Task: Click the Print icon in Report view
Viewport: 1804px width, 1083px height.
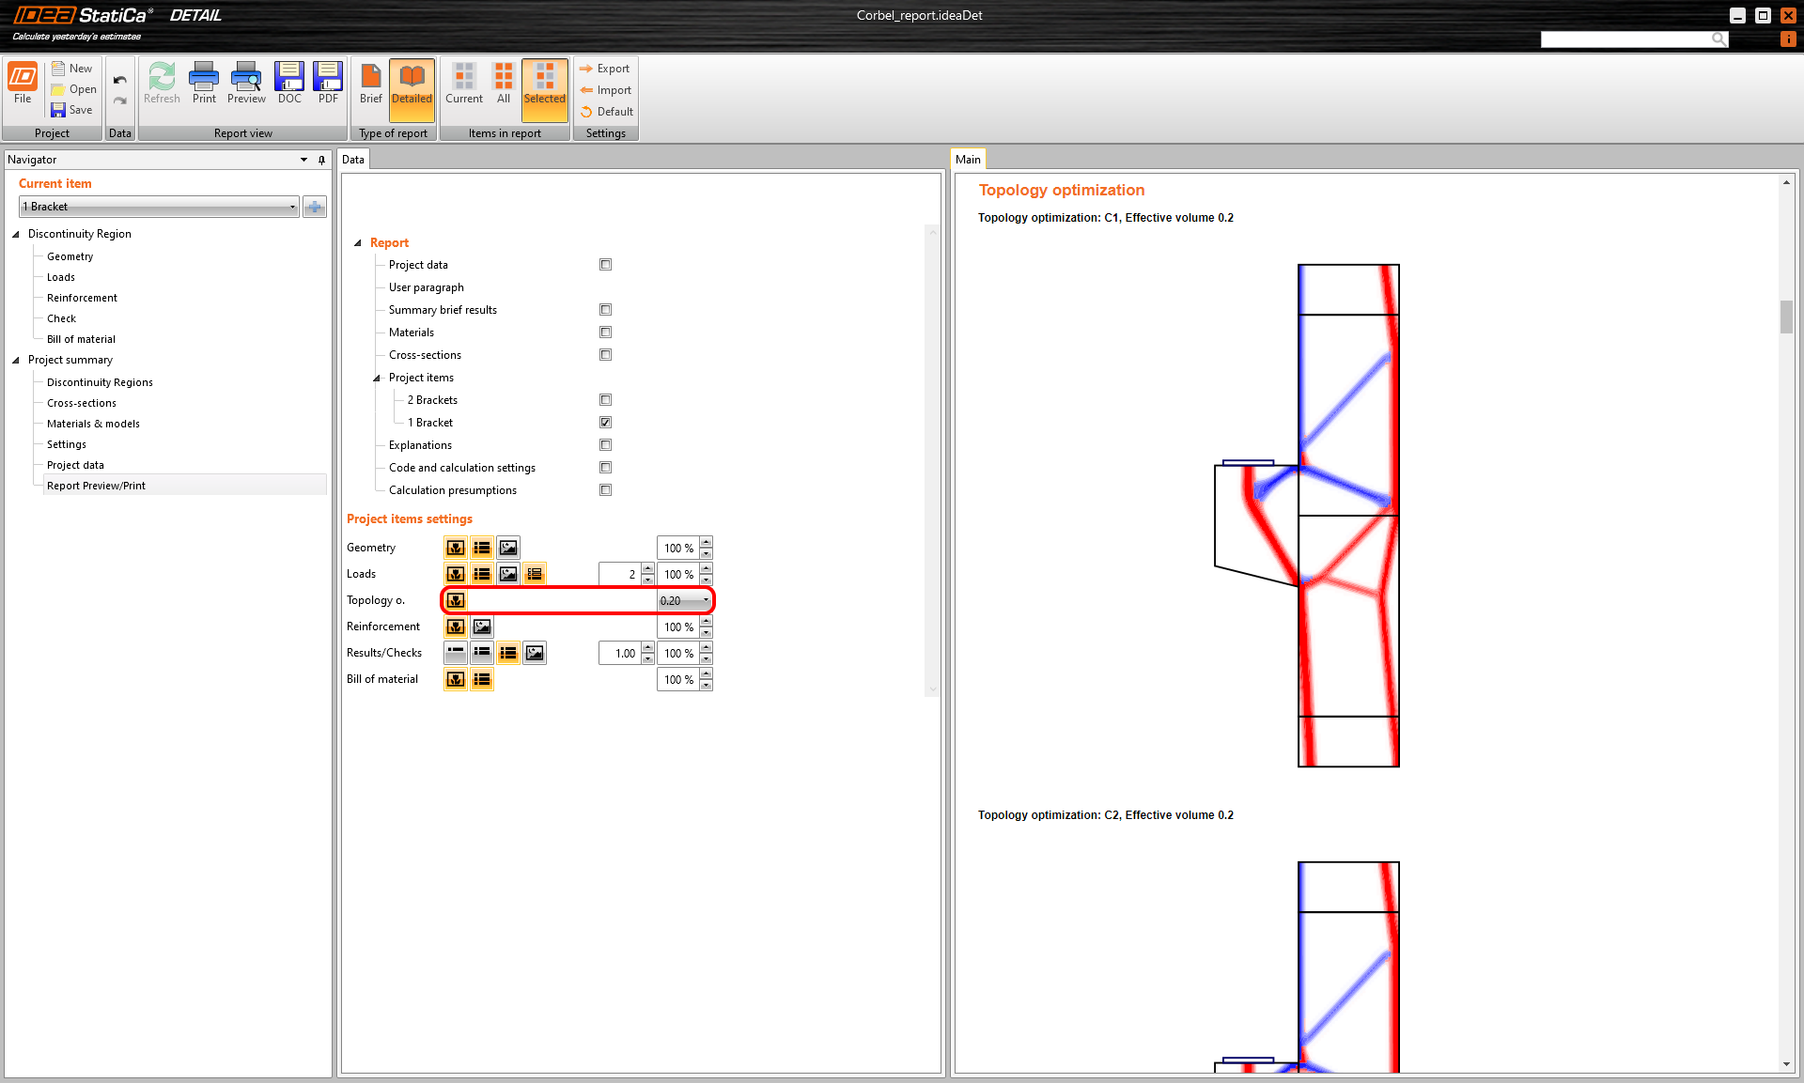Action: (204, 83)
